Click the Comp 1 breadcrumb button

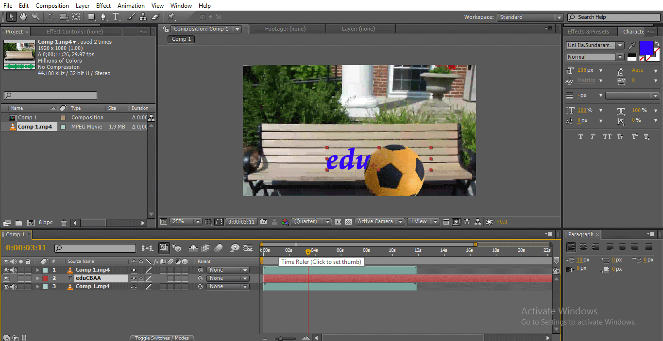pyautogui.click(x=182, y=39)
